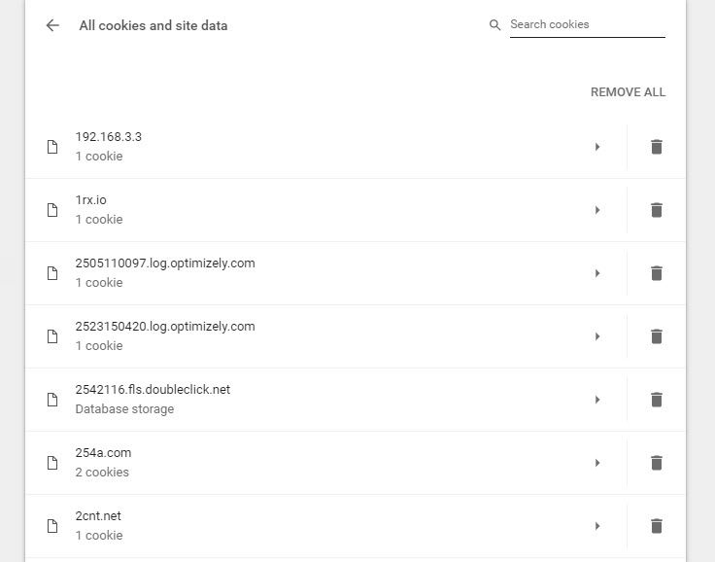
Task: Expand 192.168.3.3 cookie details
Action: click(x=597, y=147)
